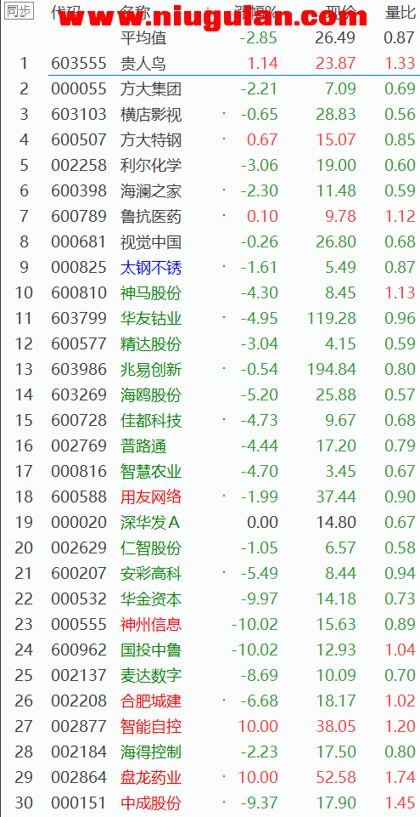The width and height of the screenshot is (420, 817).
Task: Select stock 安彩高科
Action: click(151, 574)
